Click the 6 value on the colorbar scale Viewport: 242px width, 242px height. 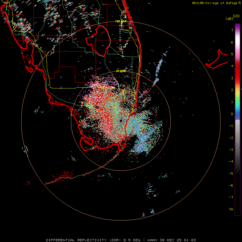click(232, 42)
